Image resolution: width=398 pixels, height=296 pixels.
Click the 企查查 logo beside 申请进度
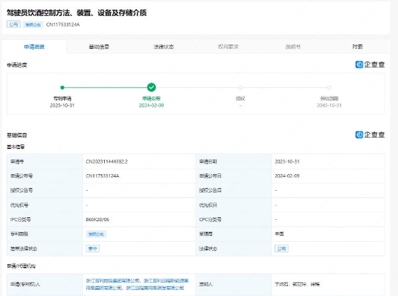[x=370, y=65]
